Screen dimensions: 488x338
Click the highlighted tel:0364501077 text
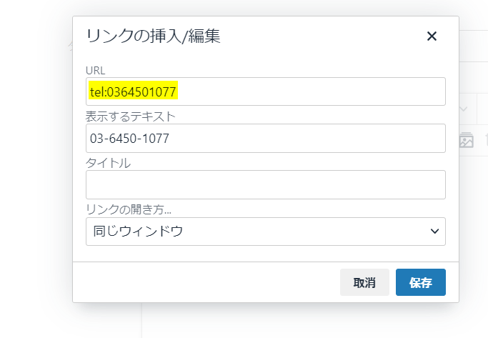pyautogui.click(x=134, y=91)
